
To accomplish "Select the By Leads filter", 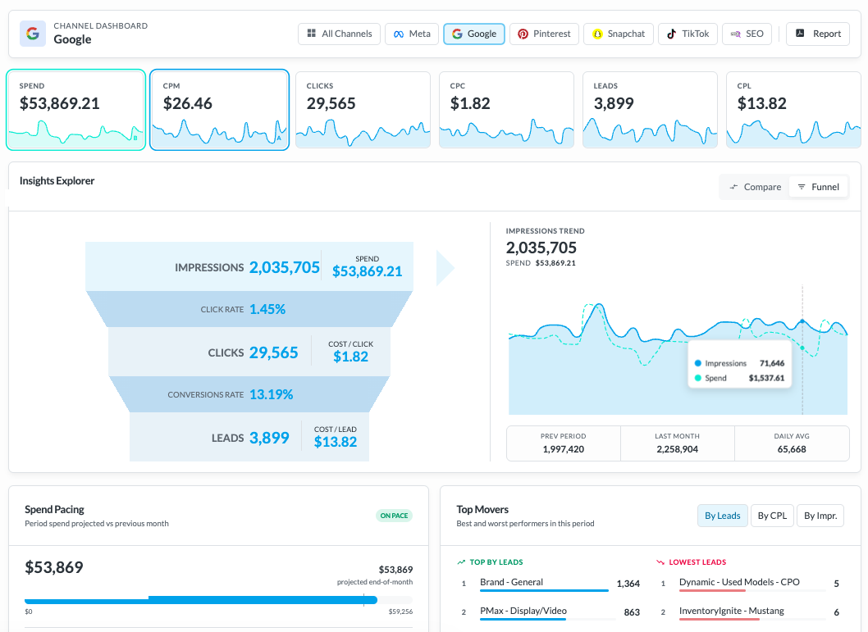I will 723,516.
